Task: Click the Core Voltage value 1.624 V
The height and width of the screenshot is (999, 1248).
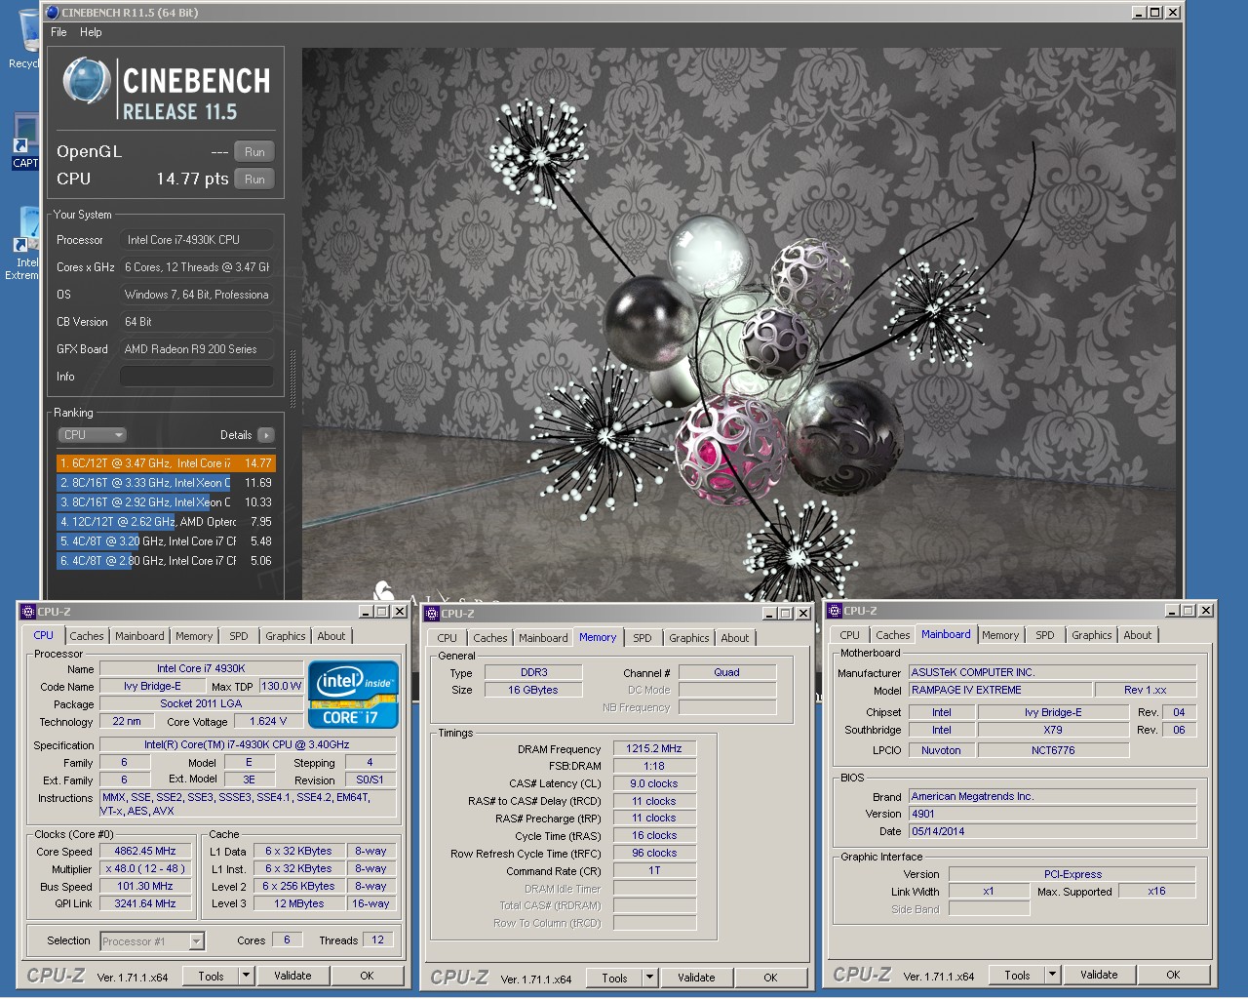Action: 268,722
